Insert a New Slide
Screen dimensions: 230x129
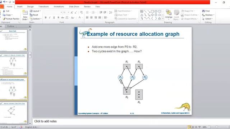point(25,15)
